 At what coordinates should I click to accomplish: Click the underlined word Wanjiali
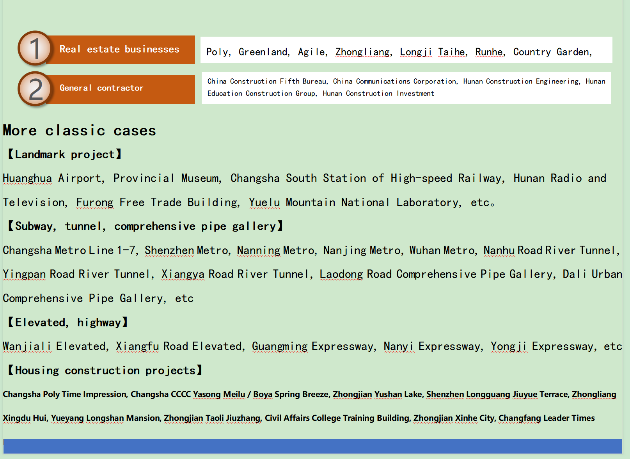pyautogui.click(x=27, y=347)
